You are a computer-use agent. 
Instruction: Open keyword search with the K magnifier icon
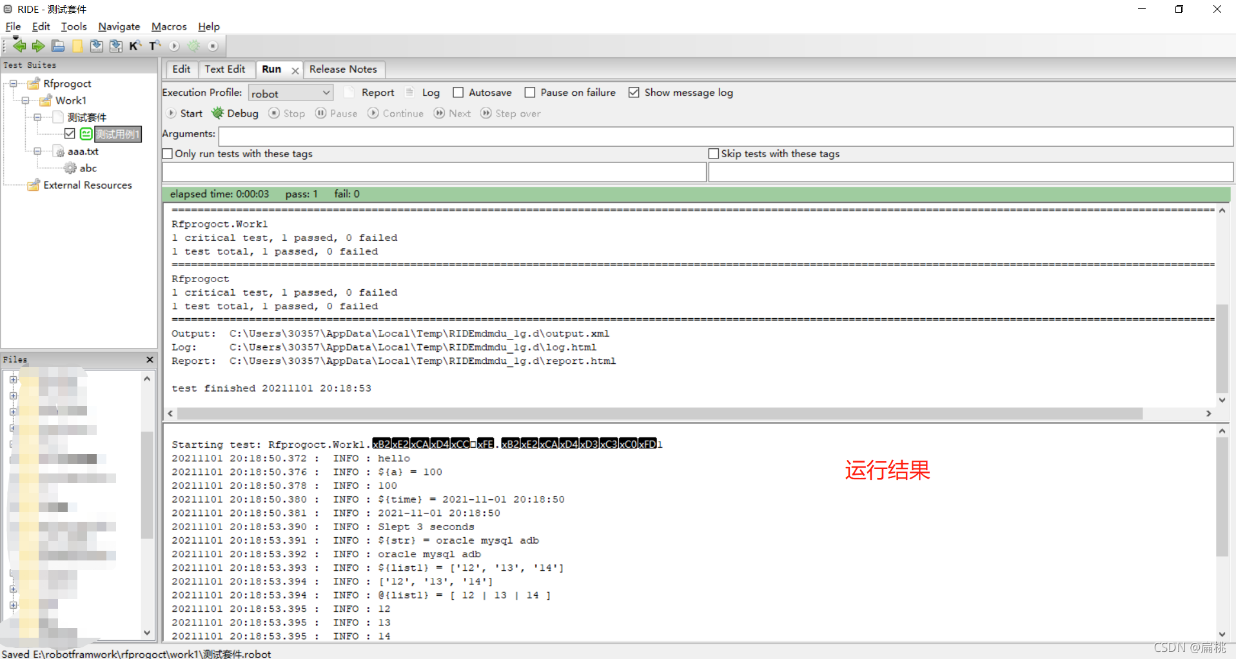click(136, 46)
